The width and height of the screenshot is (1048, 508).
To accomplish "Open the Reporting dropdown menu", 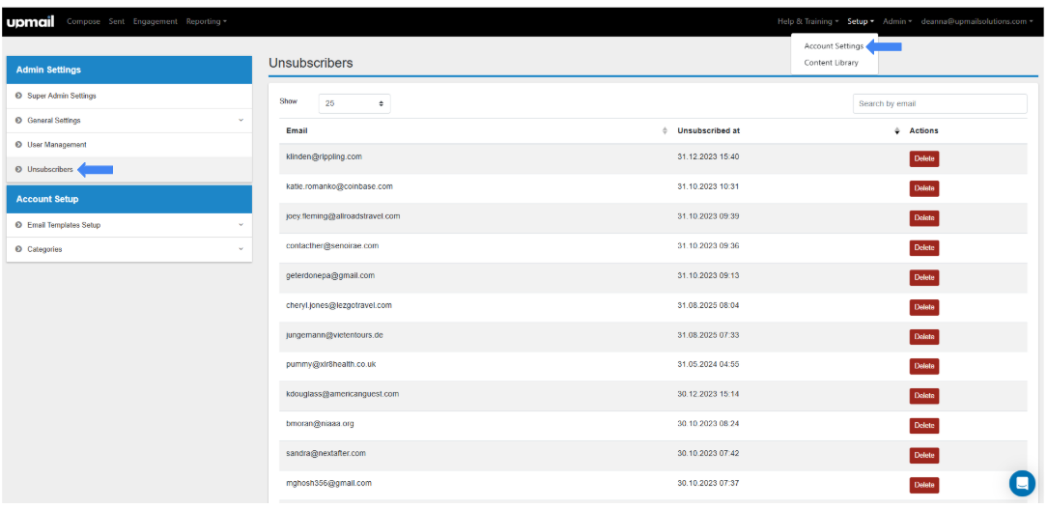I will [207, 21].
